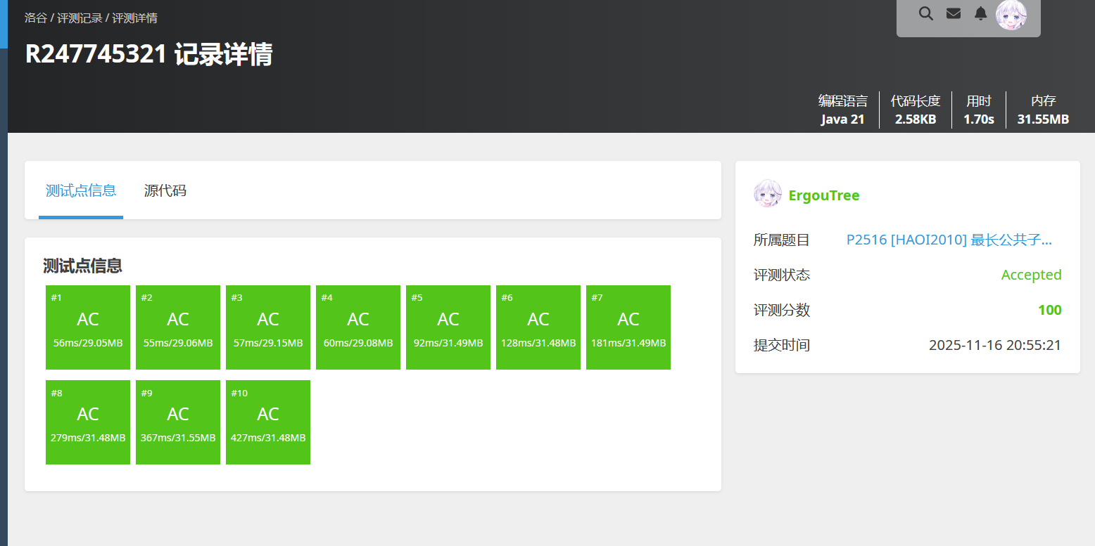The height and width of the screenshot is (546, 1095).
Task: Select test case #4 result tile
Action: (x=358, y=327)
